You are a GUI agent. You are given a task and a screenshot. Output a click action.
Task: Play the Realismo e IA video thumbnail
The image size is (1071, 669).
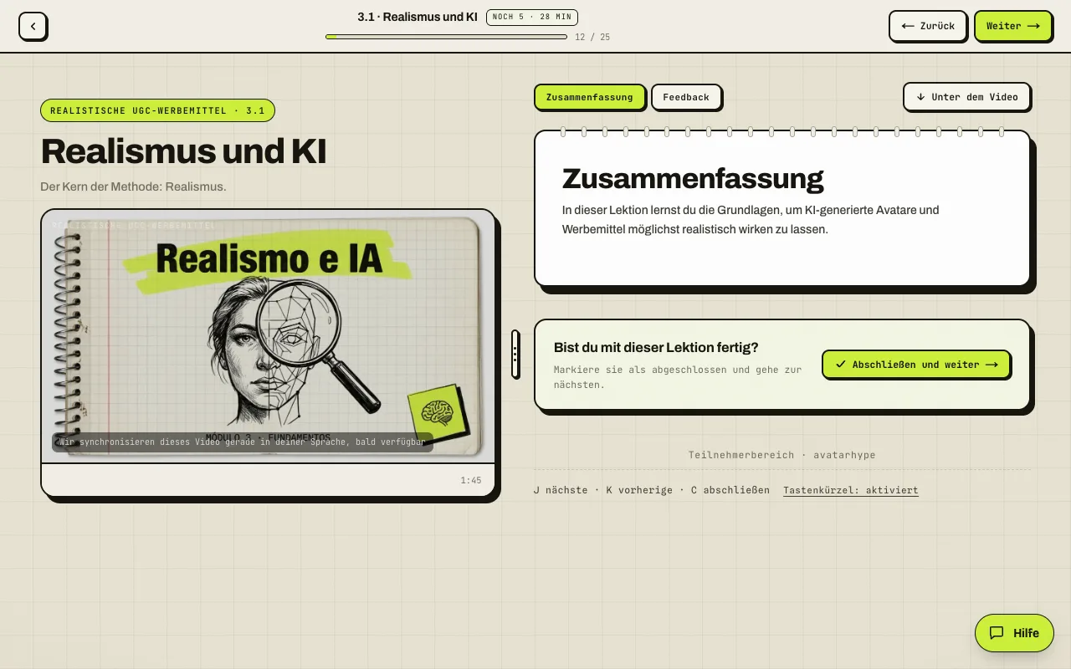click(268, 336)
